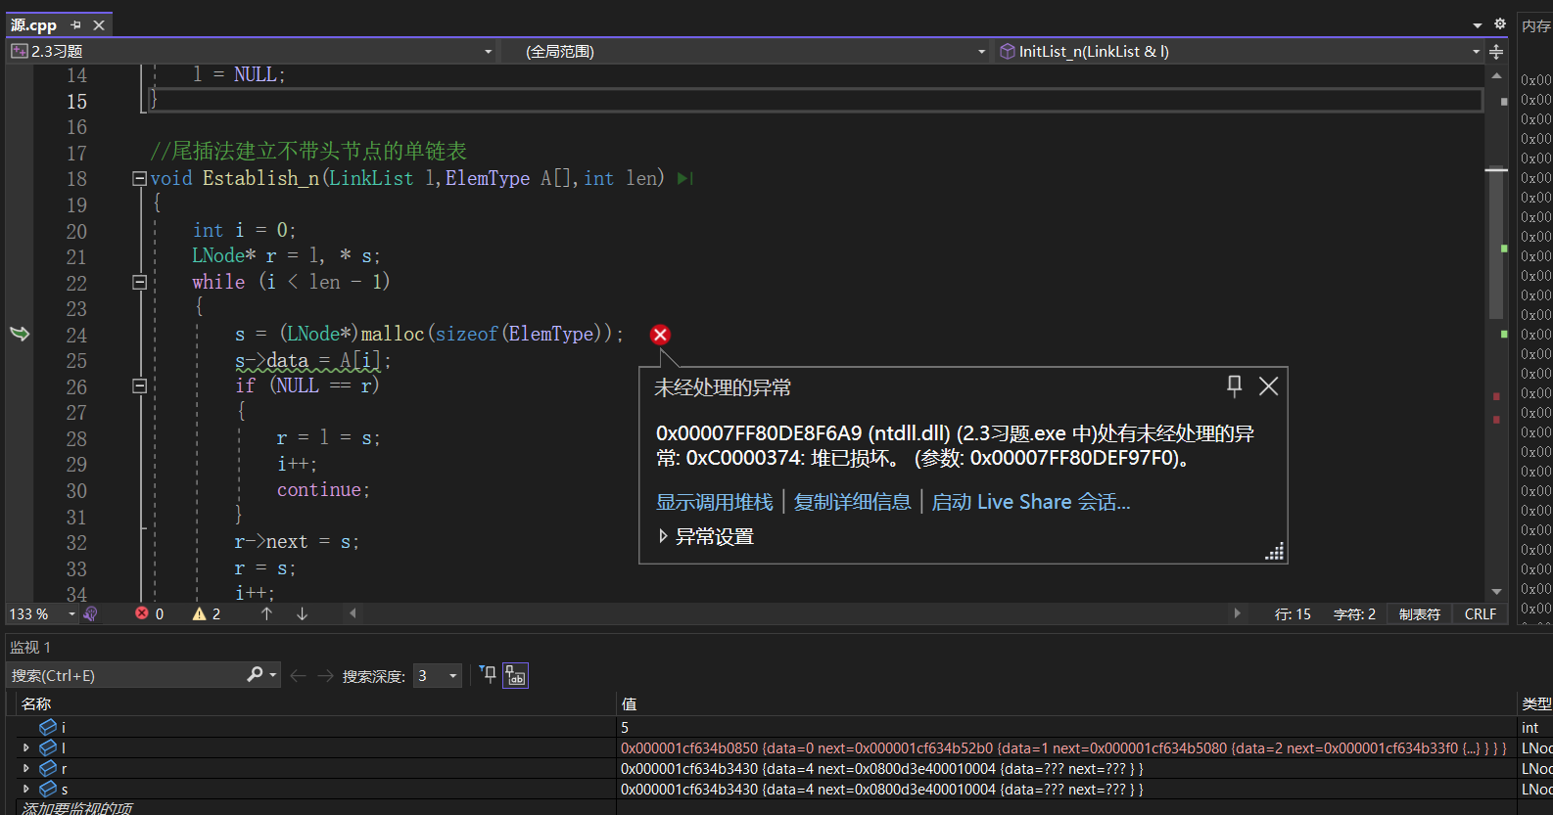Screen dimensions: 1553x815
Task: Toggle the filter-pinned watch items icon
Action: click(488, 674)
